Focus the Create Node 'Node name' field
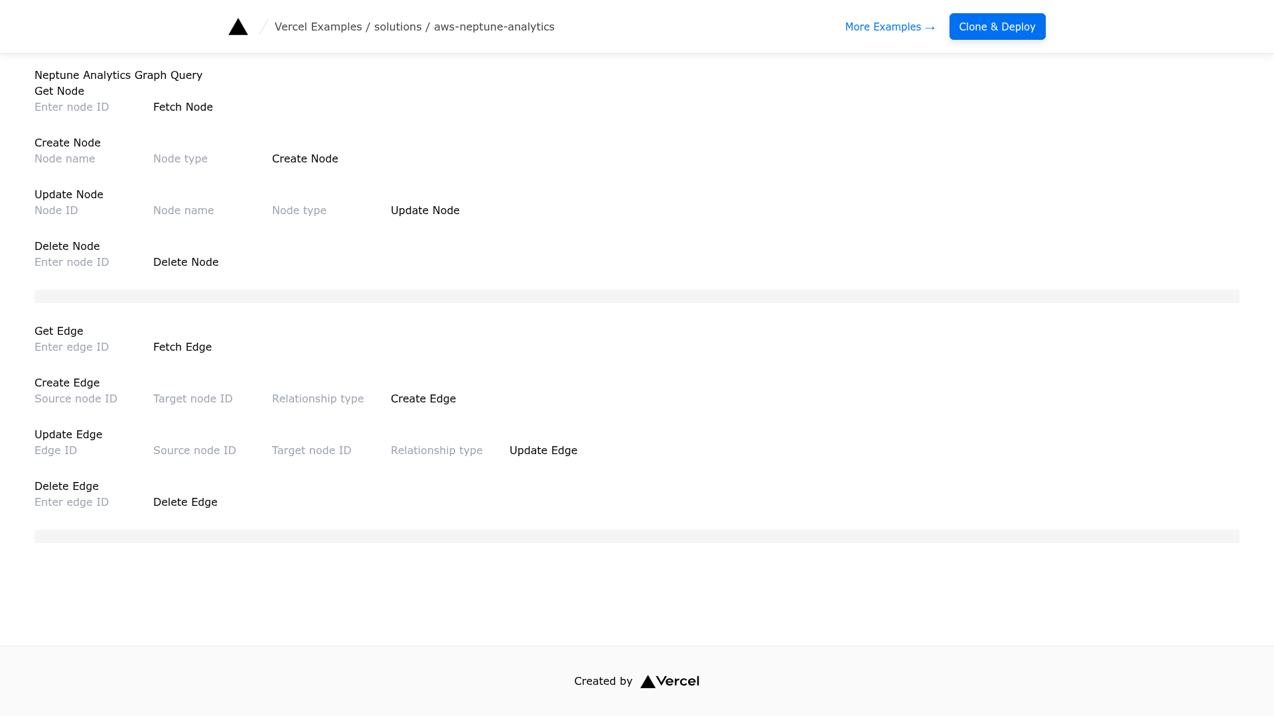 [94, 158]
